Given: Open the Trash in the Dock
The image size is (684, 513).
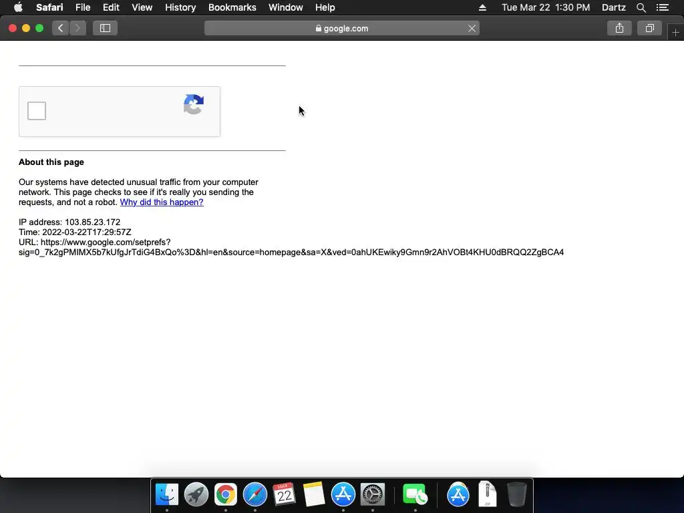Looking at the screenshot, I should point(517,494).
